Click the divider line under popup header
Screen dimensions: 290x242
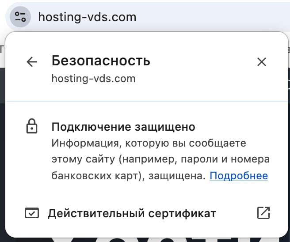tap(145, 100)
